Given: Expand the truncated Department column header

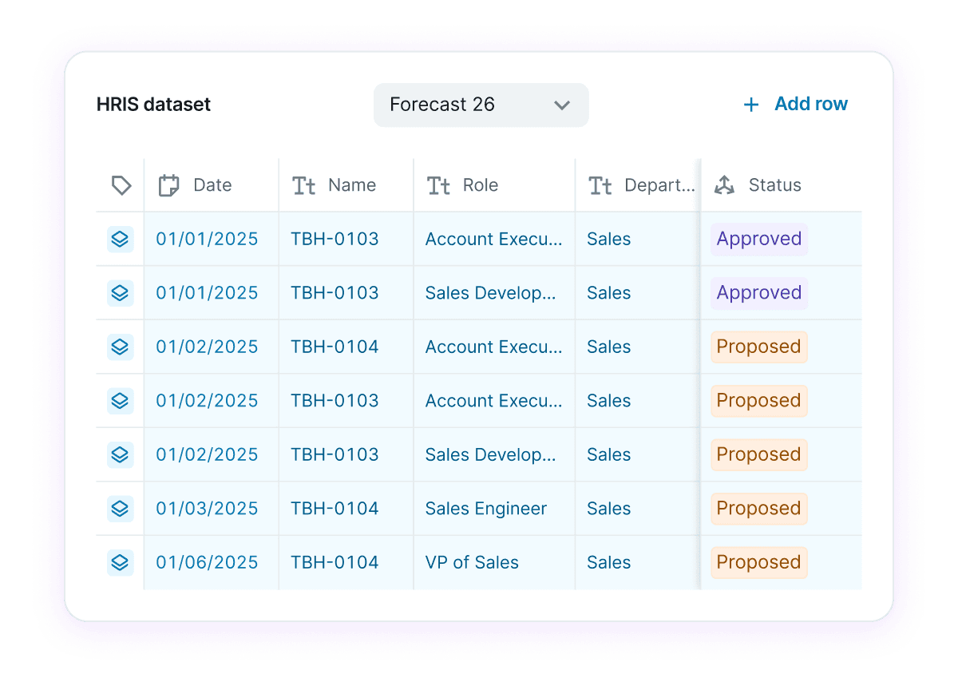Looking at the screenshot, I should (659, 184).
